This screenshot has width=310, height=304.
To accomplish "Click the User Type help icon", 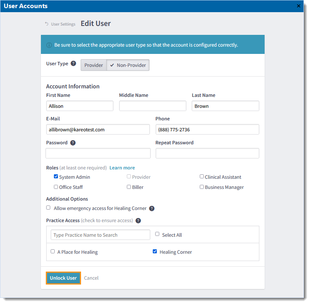I will coord(73,64).
